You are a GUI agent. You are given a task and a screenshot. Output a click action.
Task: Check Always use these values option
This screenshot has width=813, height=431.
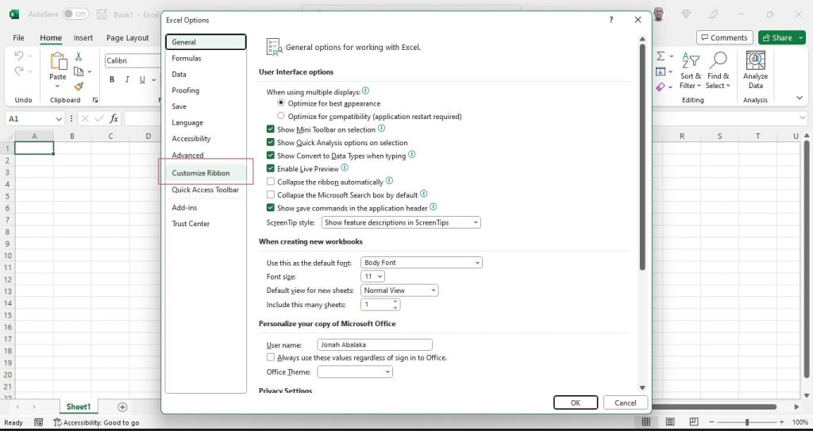[x=270, y=357]
